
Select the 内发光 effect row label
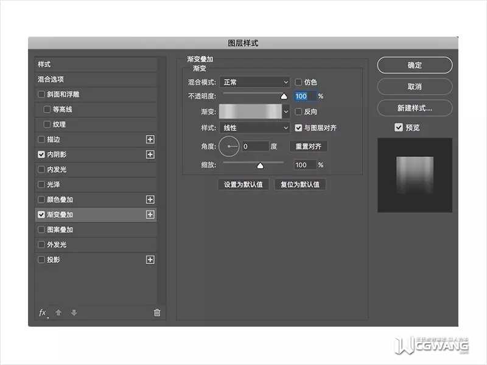57,170
